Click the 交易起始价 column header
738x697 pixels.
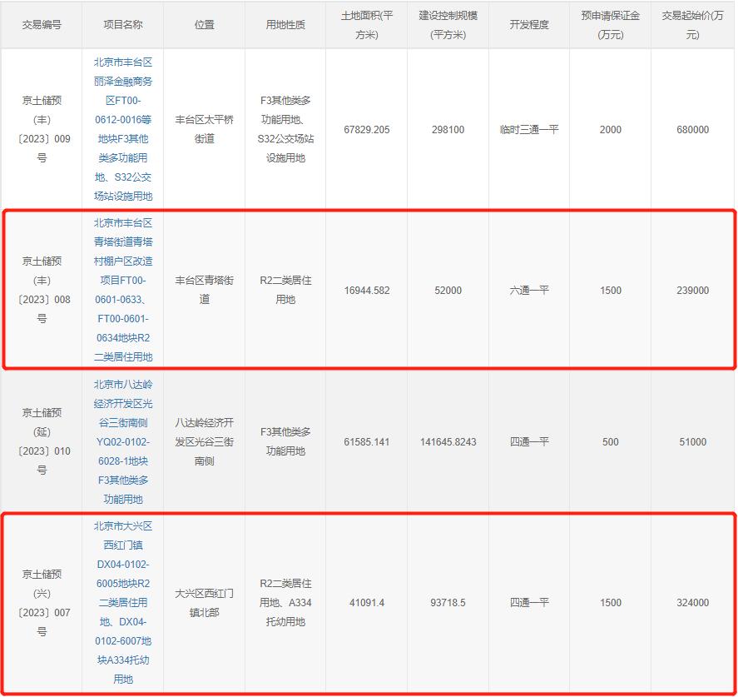click(692, 25)
